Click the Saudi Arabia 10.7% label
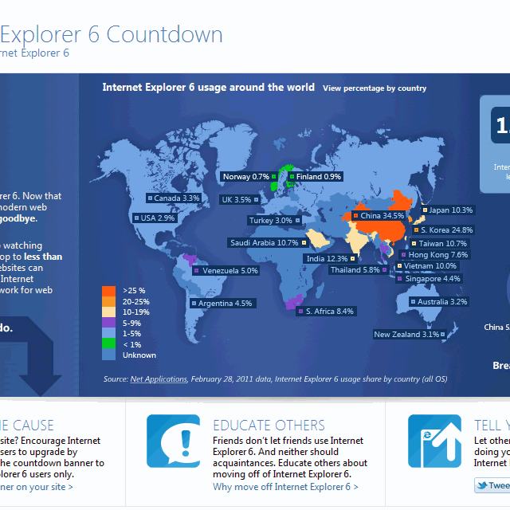The width and height of the screenshot is (510, 510). click(x=268, y=242)
